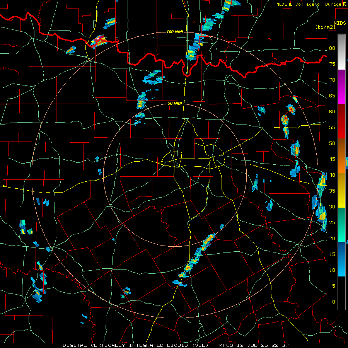Click the 55 value on the color scale

pos(332,127)
